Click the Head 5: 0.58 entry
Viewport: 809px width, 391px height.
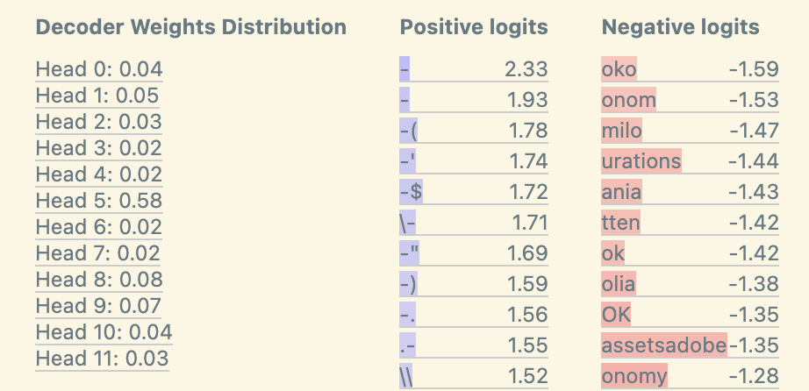(98, 201)
